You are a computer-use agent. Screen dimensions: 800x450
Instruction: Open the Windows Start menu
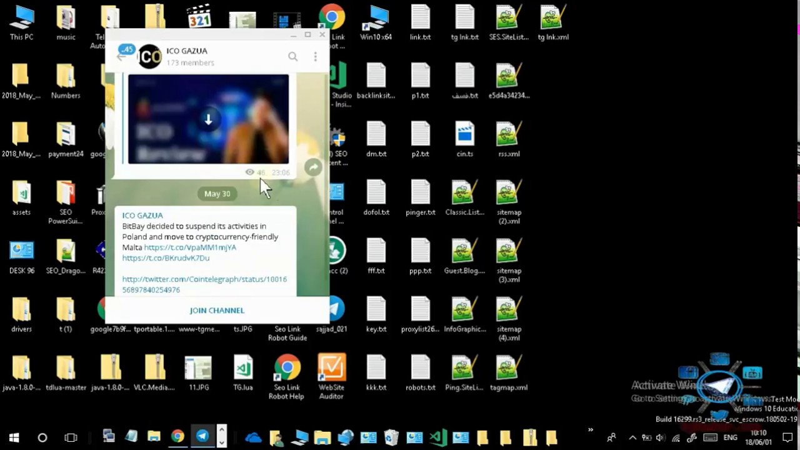click(x=14, y=437)
